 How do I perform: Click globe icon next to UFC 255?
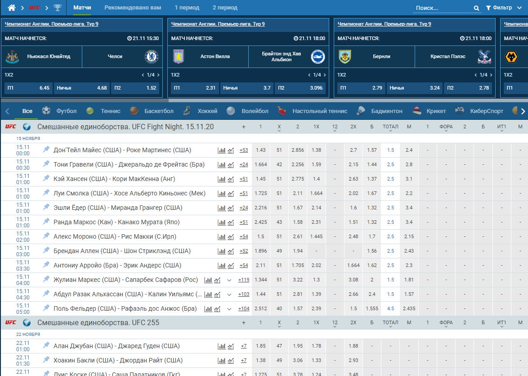coord(27,323)
